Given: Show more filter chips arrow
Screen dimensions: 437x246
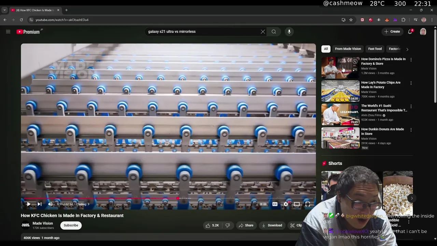Looking at the screenshot, I should pyautogui.click(x=407, y=49).
